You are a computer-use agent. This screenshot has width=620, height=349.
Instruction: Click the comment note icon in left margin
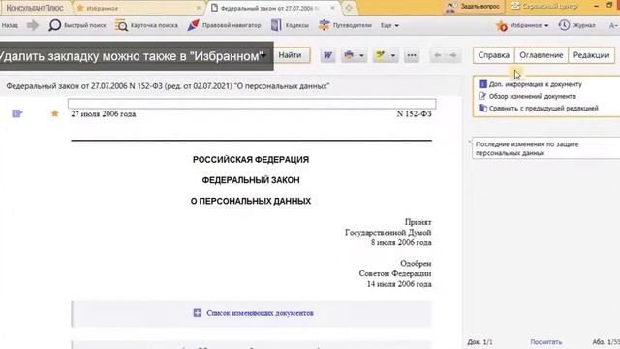coord(17,114)
